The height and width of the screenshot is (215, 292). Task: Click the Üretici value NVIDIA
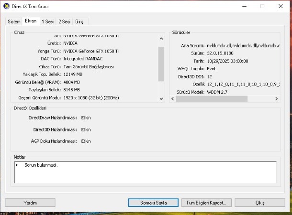[70, 43]
